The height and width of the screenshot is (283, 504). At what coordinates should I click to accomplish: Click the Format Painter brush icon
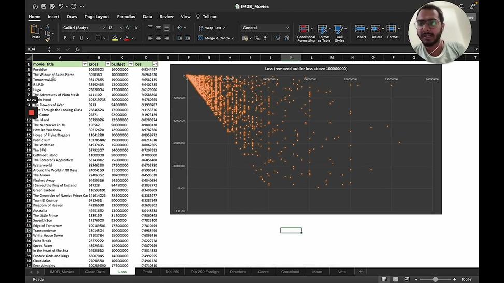48,40
